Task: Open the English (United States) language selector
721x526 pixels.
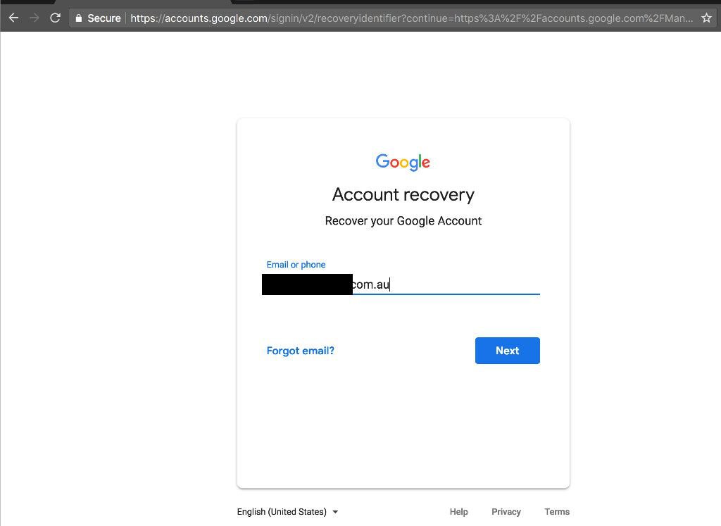Action: click(282, 512)
